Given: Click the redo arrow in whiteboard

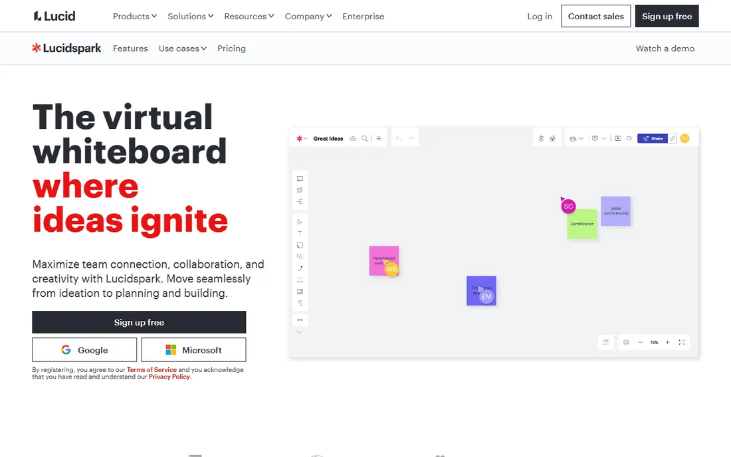Looking at the screenshot, I should 411,138.
